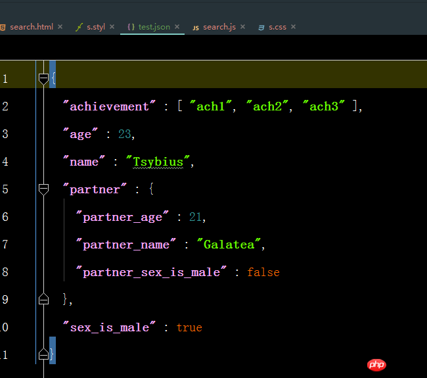Click the "Galatea" string value
This screenshot has height=378, width=427.
pyautogui.click(x=229, y=245)
